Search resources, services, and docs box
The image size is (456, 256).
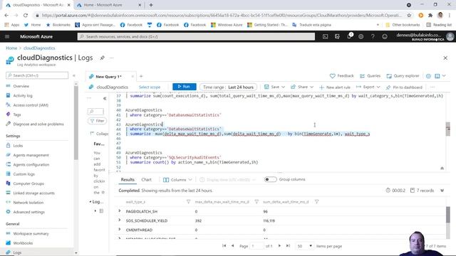click(197, 36)
